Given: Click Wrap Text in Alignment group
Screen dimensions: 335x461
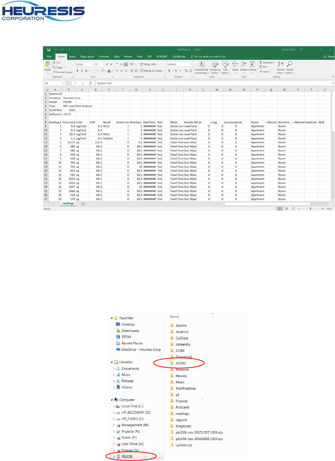Looking at the screenshot, I should click(x=148, y=64).
